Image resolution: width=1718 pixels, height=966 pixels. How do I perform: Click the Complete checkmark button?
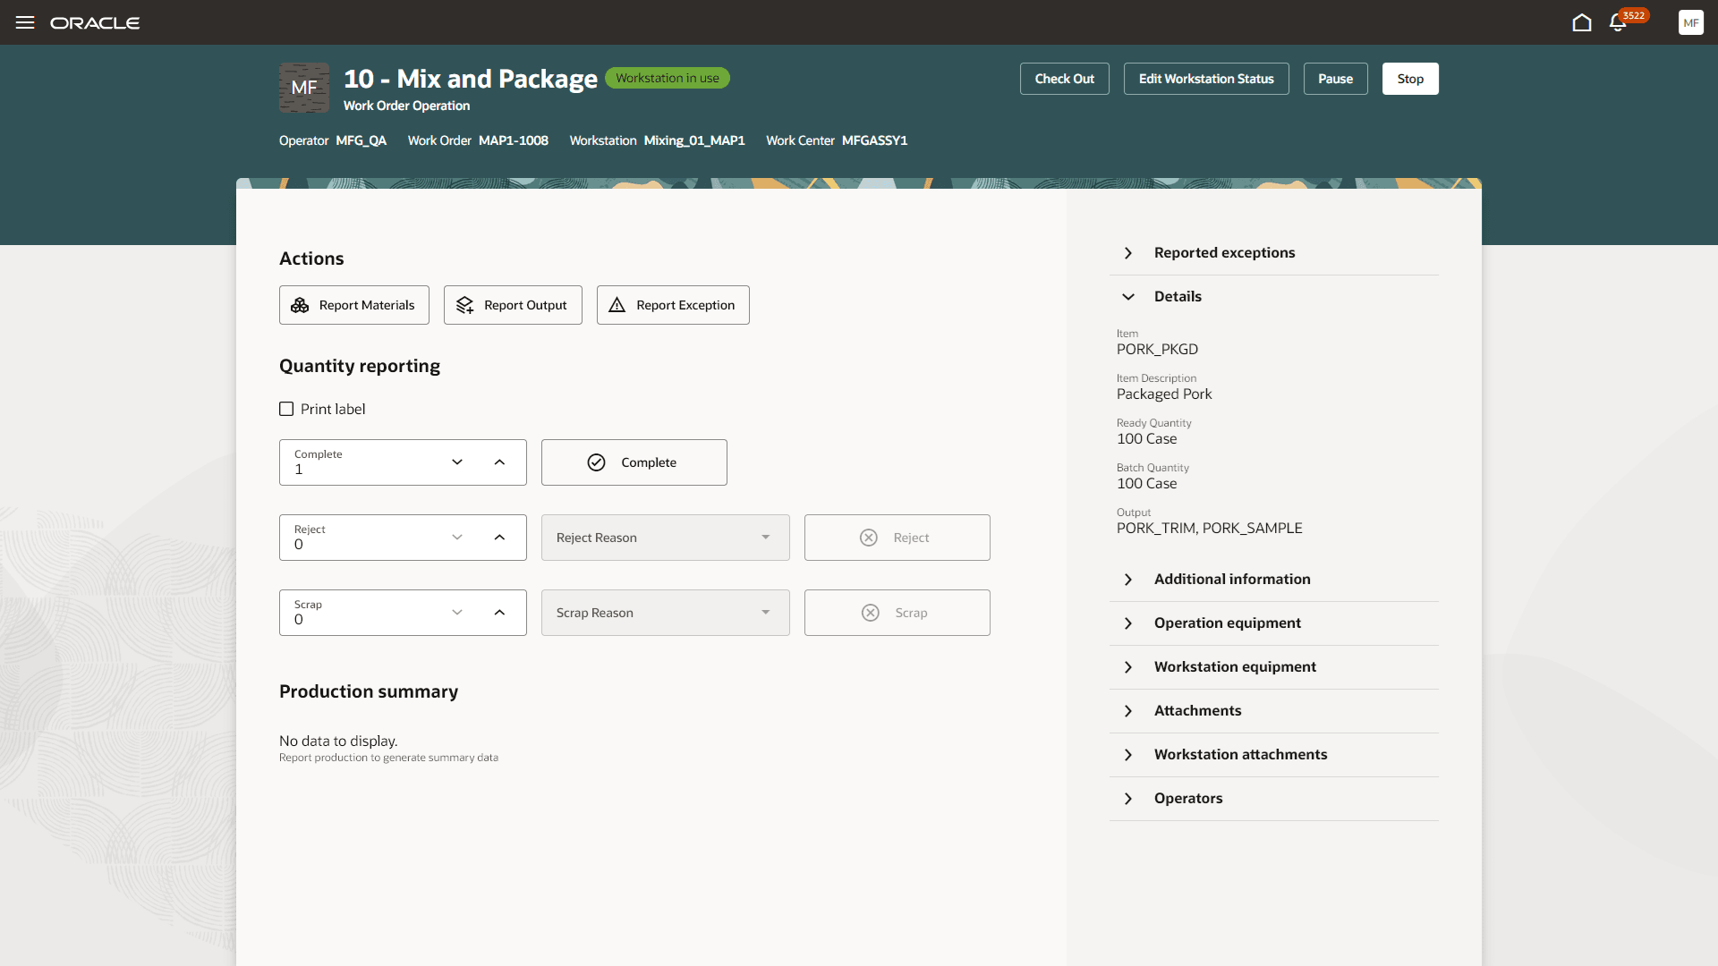(x=634, y=462)
